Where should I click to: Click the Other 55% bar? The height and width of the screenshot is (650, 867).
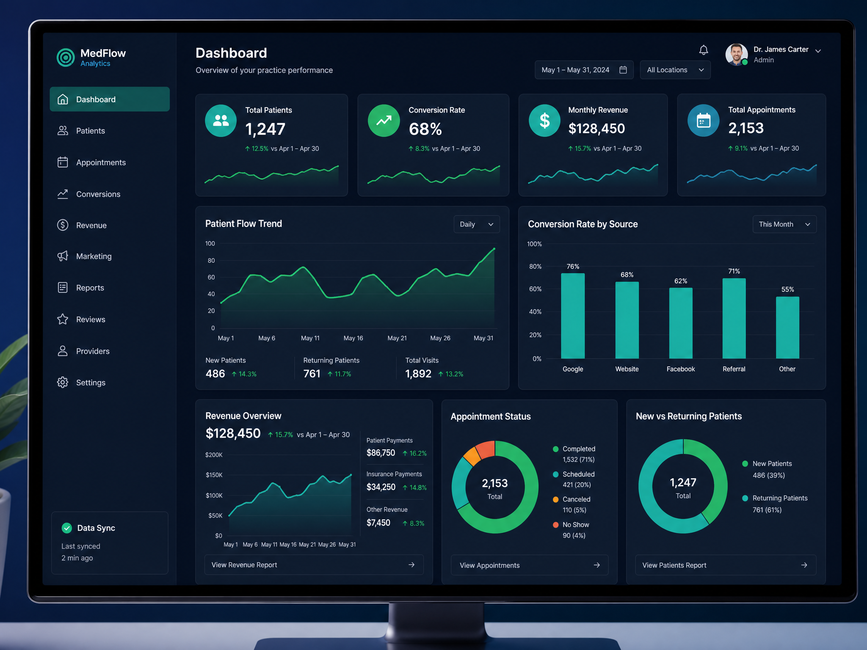click(x=787, y=328)
